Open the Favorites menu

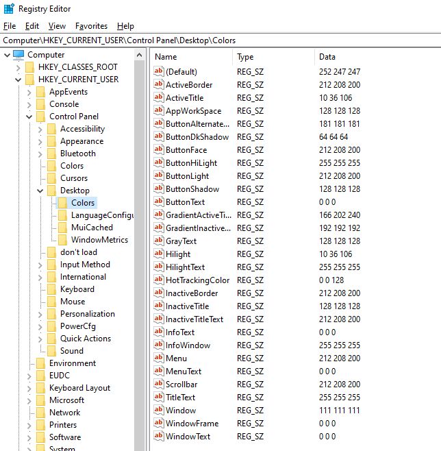(x=91, y=26)
